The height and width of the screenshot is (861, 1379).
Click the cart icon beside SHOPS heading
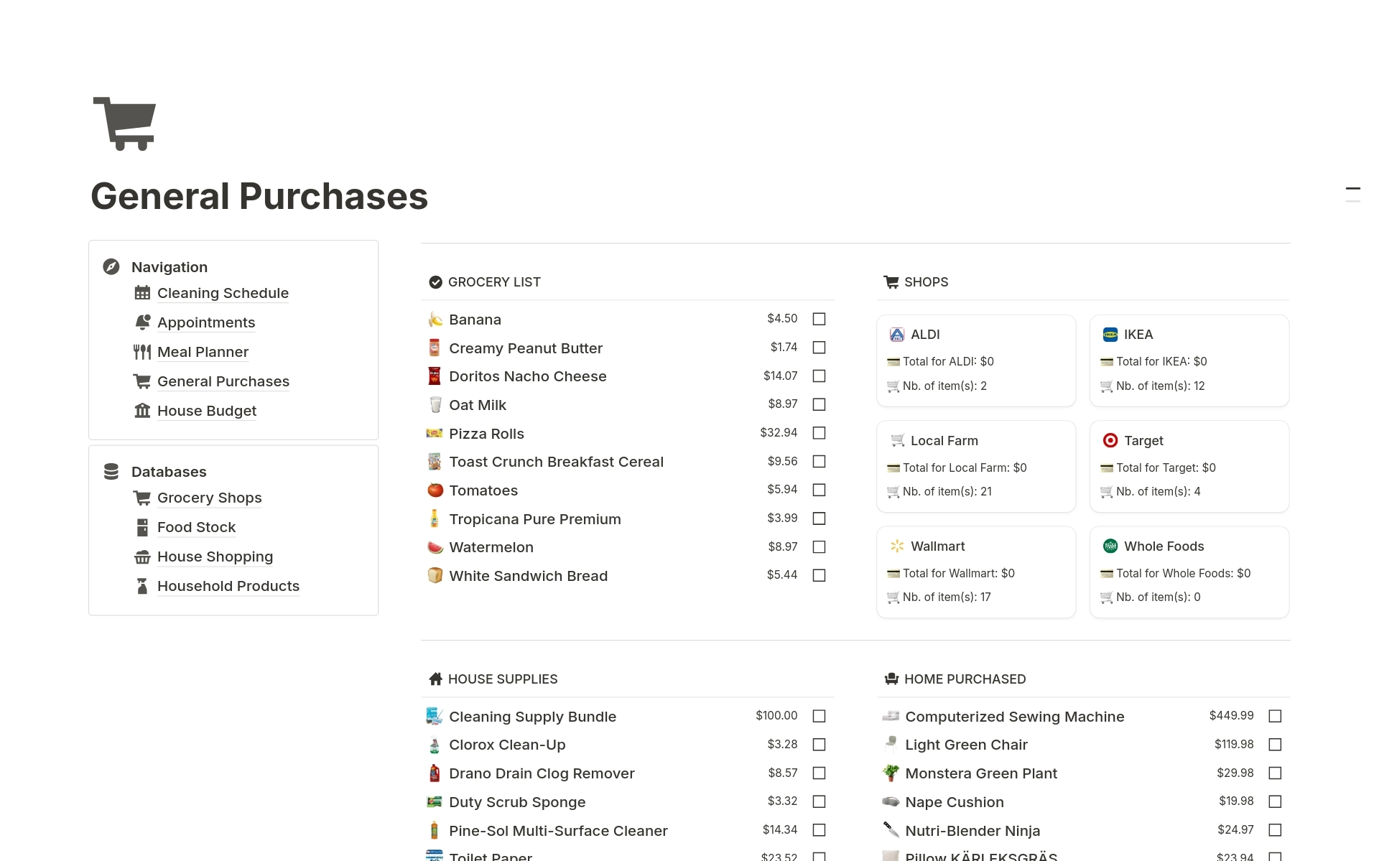pos(891,282)
